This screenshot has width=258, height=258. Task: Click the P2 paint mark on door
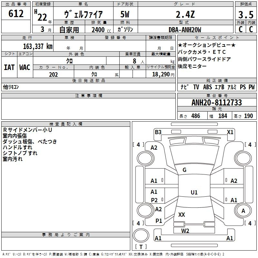[154, 200]
